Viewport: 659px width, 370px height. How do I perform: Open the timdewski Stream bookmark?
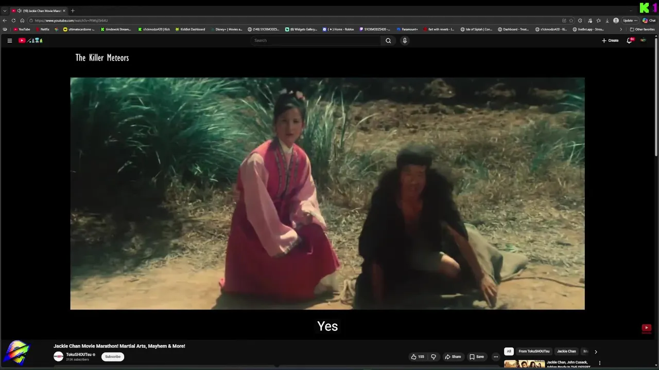(116, 29)
